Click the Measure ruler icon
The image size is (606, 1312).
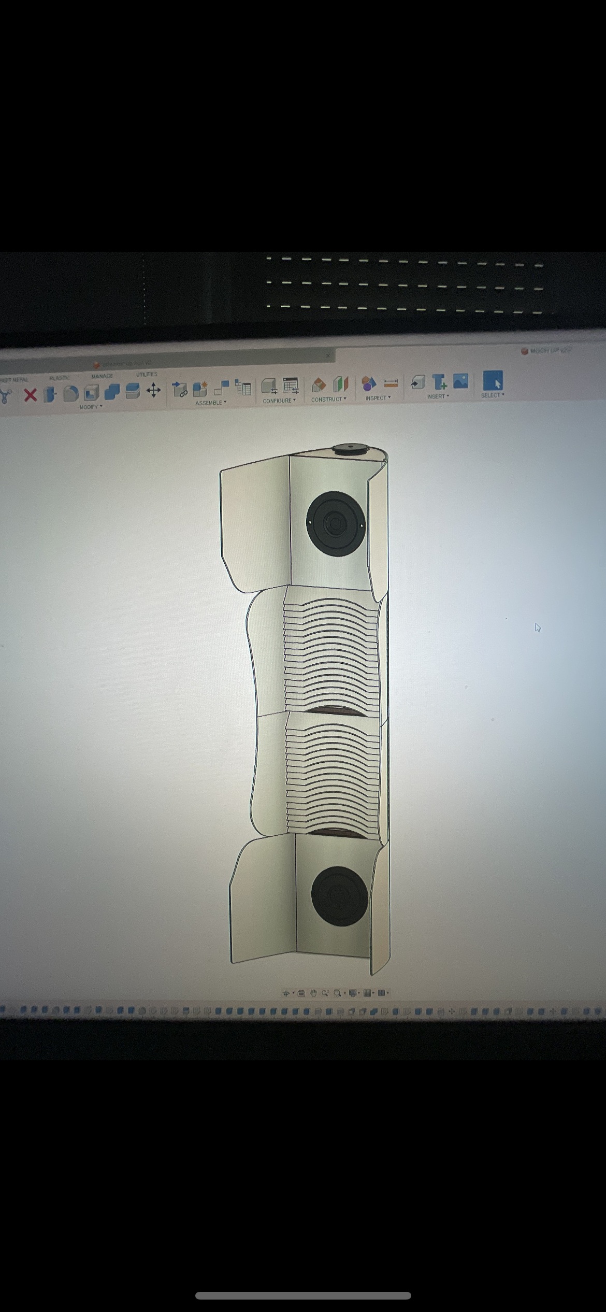pos(391,383)
